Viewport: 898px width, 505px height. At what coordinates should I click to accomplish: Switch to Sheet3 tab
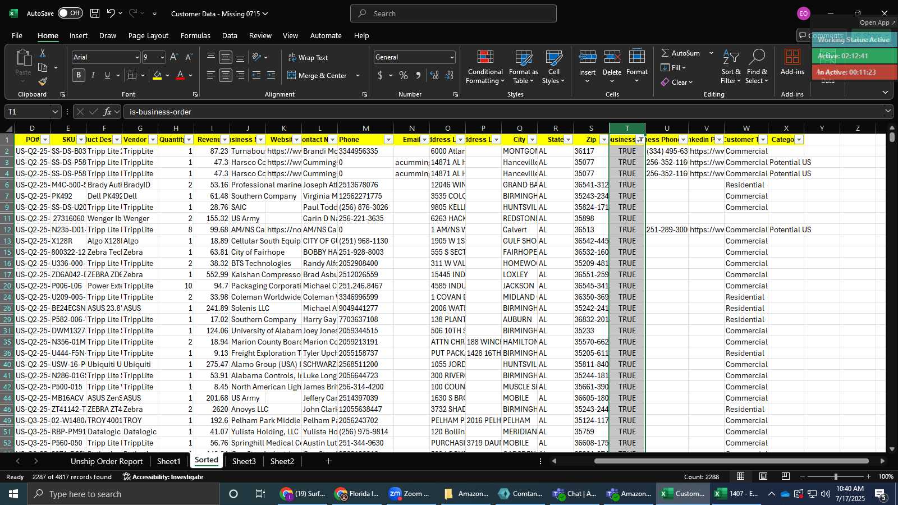[244, 461]
